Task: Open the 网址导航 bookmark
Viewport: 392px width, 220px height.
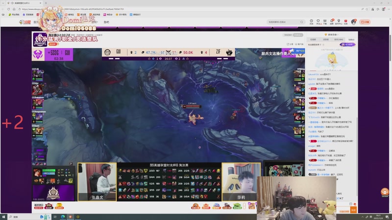Action: (x=14, y=15)
